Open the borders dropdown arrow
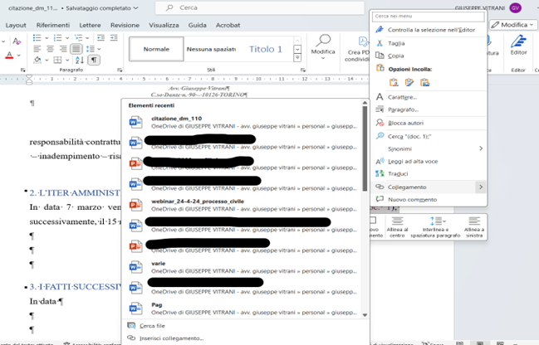Image resolution: width=539 pixels, height=345 pixels. click(67, 61)
